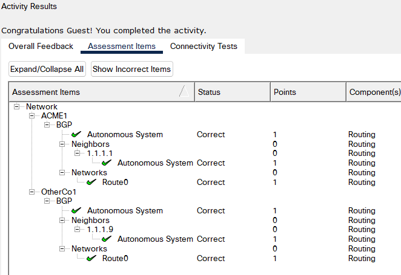Collapse the OtherCo1 tree node
The width and height of the screenshot is (401, 275).
[x=31, y=192]
